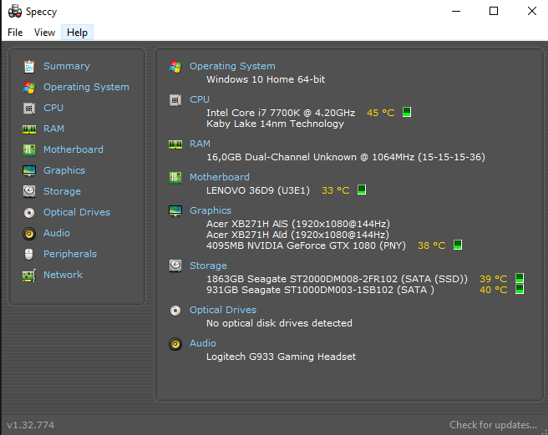548x435 pixels.
Task: Click the Motherboard heading in summary panel
Action: point(219,177)
